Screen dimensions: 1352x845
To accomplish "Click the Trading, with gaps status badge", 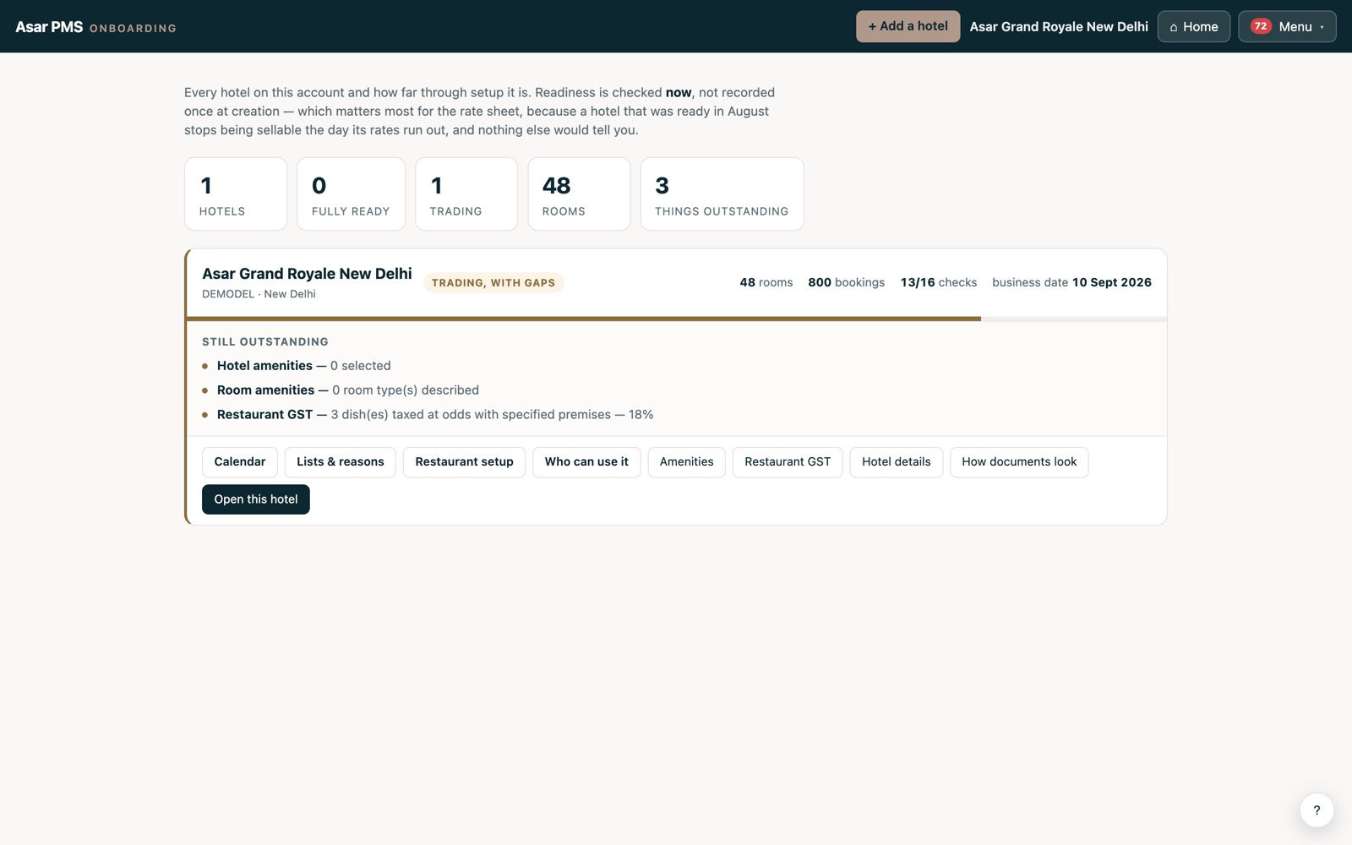I will click(x=493, y=283).
